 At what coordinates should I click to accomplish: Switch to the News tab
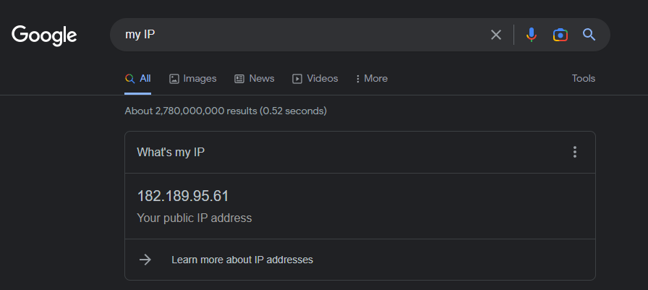(255, 79)
